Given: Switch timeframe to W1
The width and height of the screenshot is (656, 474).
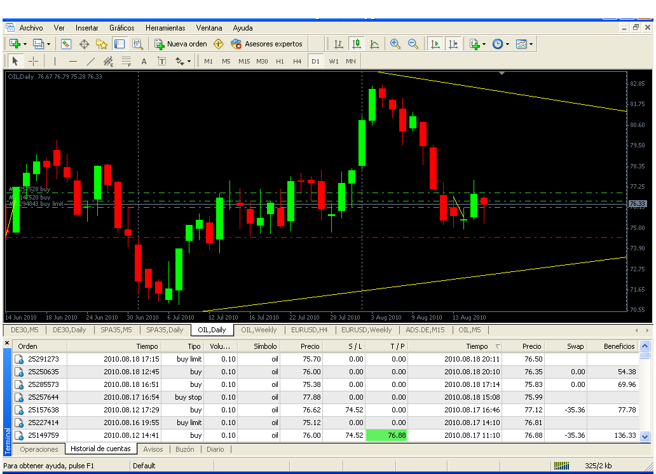Looking at the screenshot, I should (334, 62).
